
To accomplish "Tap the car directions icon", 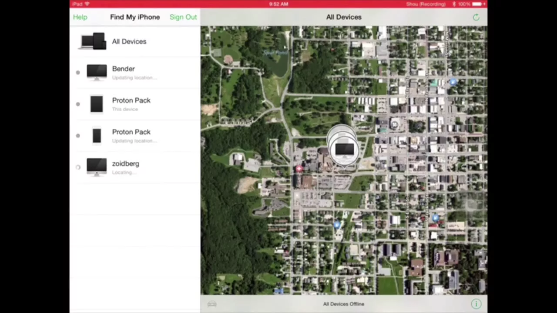I will coord(212,304).
